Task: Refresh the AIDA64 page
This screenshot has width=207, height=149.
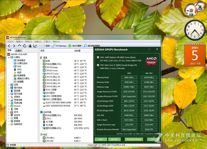Action: point(25,46)
